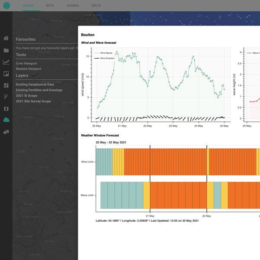
Task: Open the GAMMA tab
Action: [72, 6]
